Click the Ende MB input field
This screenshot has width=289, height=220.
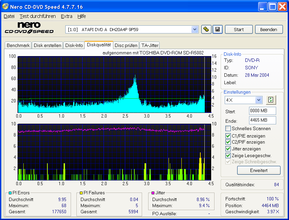pos(262,121)
